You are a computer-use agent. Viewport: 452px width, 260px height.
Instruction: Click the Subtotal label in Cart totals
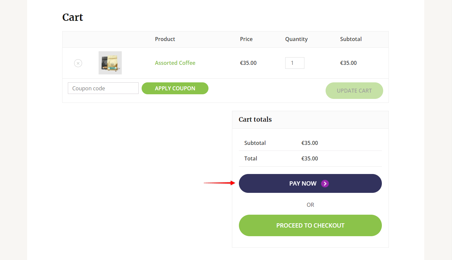point(255,143)
